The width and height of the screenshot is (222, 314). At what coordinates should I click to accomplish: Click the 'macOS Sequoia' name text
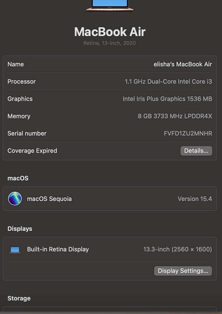tap(49, 199)
